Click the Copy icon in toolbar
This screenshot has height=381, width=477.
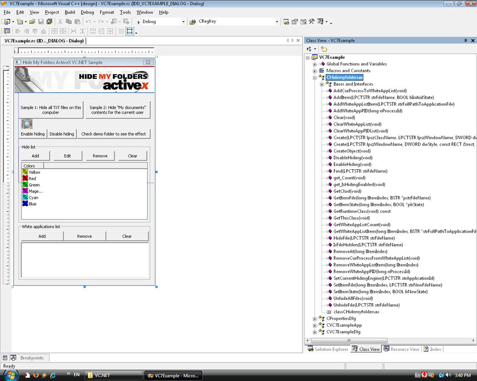tap(69, 22)
